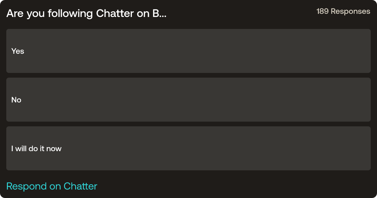Open the "Respond on Chatter" link
377x198 pixels.
point(52,186)
